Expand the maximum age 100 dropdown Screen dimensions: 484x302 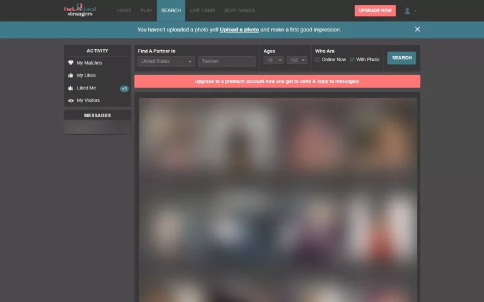point(297,60)
